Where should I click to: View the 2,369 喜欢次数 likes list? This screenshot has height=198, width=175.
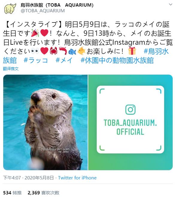pyautogui.click(x=43, y=193)
